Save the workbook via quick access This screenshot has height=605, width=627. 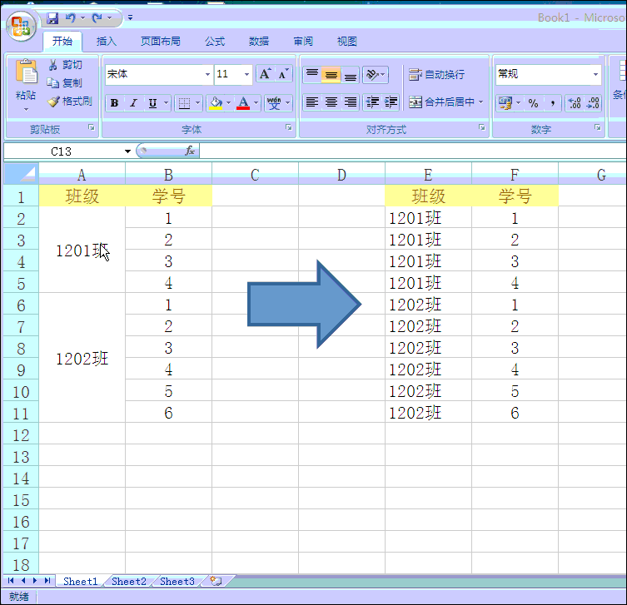tap(52, 18)
